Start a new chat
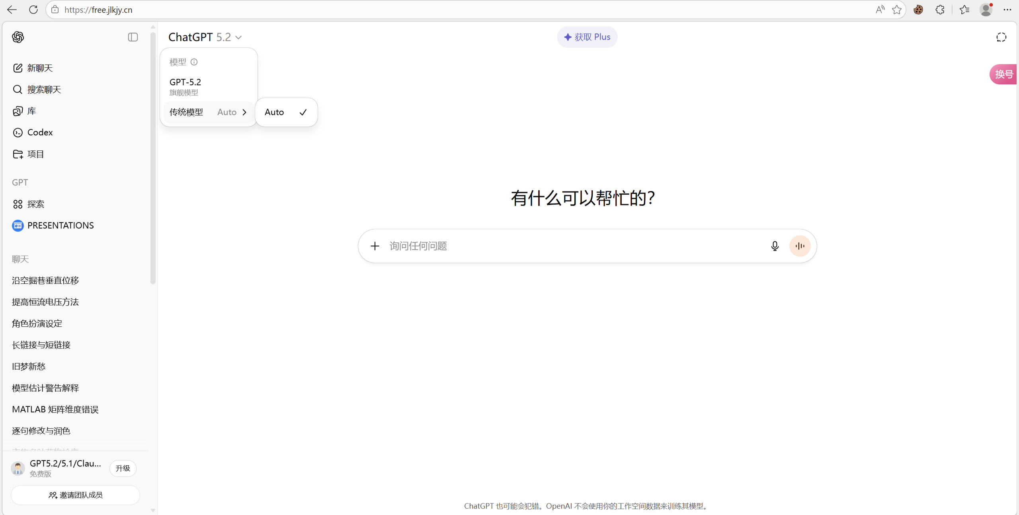Image resolution: width=1019 pixels, height=515 pixels. click(x=40, y=68)
